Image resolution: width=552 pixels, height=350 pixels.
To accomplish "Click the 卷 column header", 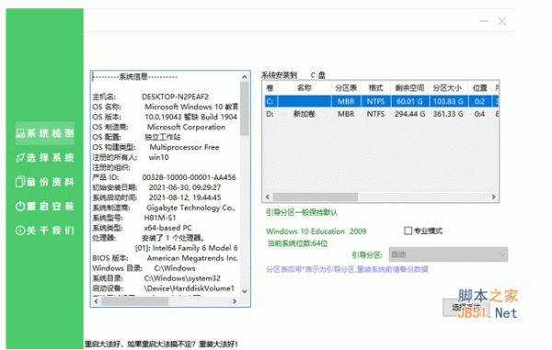I will click(270, 88).
